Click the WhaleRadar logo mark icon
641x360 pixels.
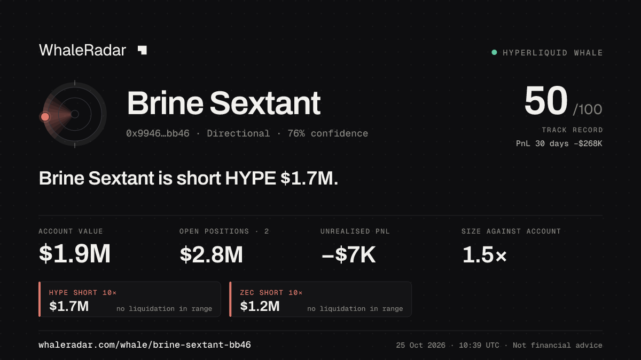coord(142,50)
